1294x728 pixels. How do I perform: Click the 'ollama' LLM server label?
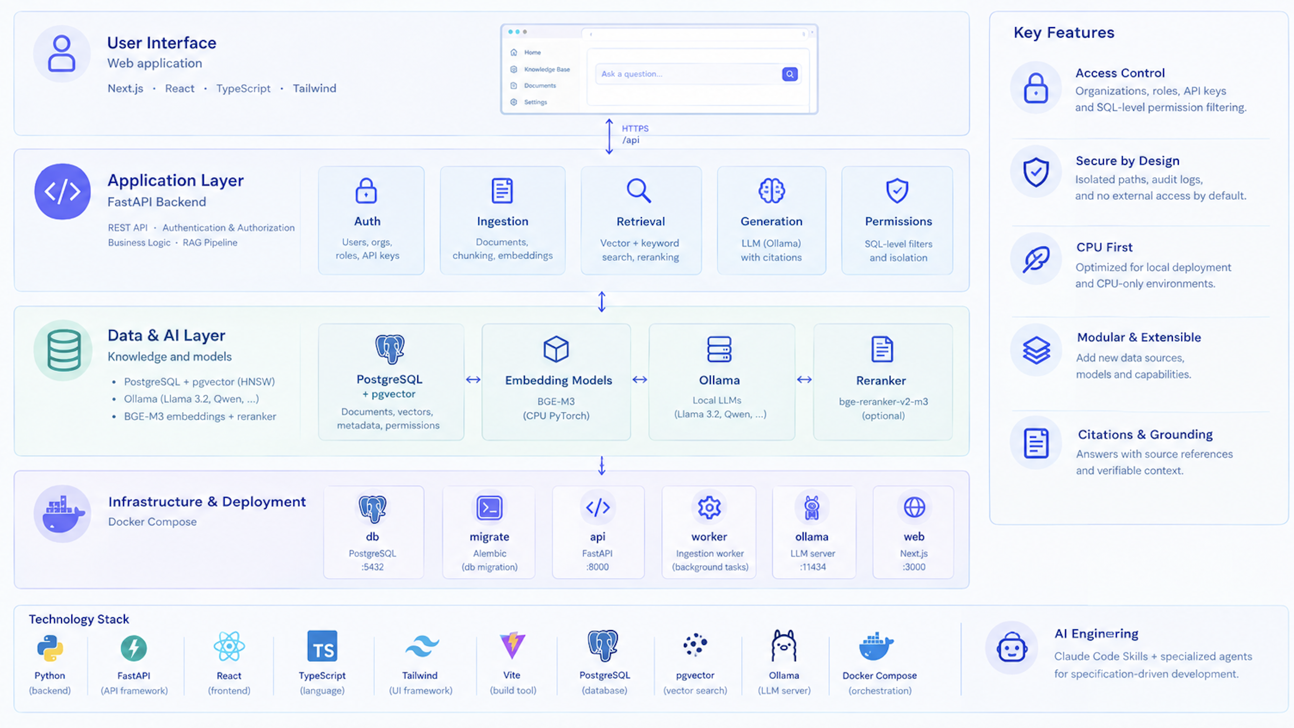tap(812, 536)
